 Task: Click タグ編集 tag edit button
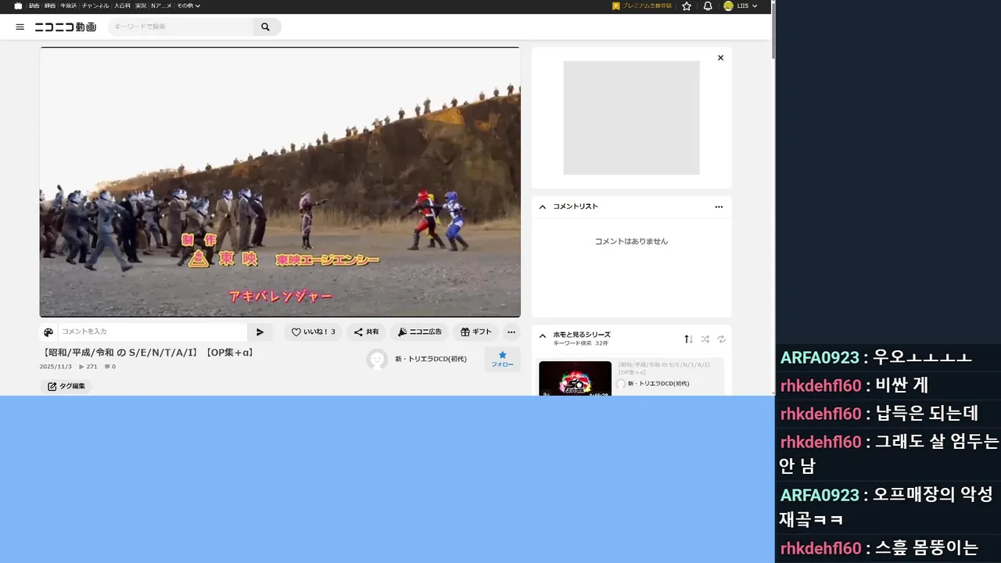[66, 386]
